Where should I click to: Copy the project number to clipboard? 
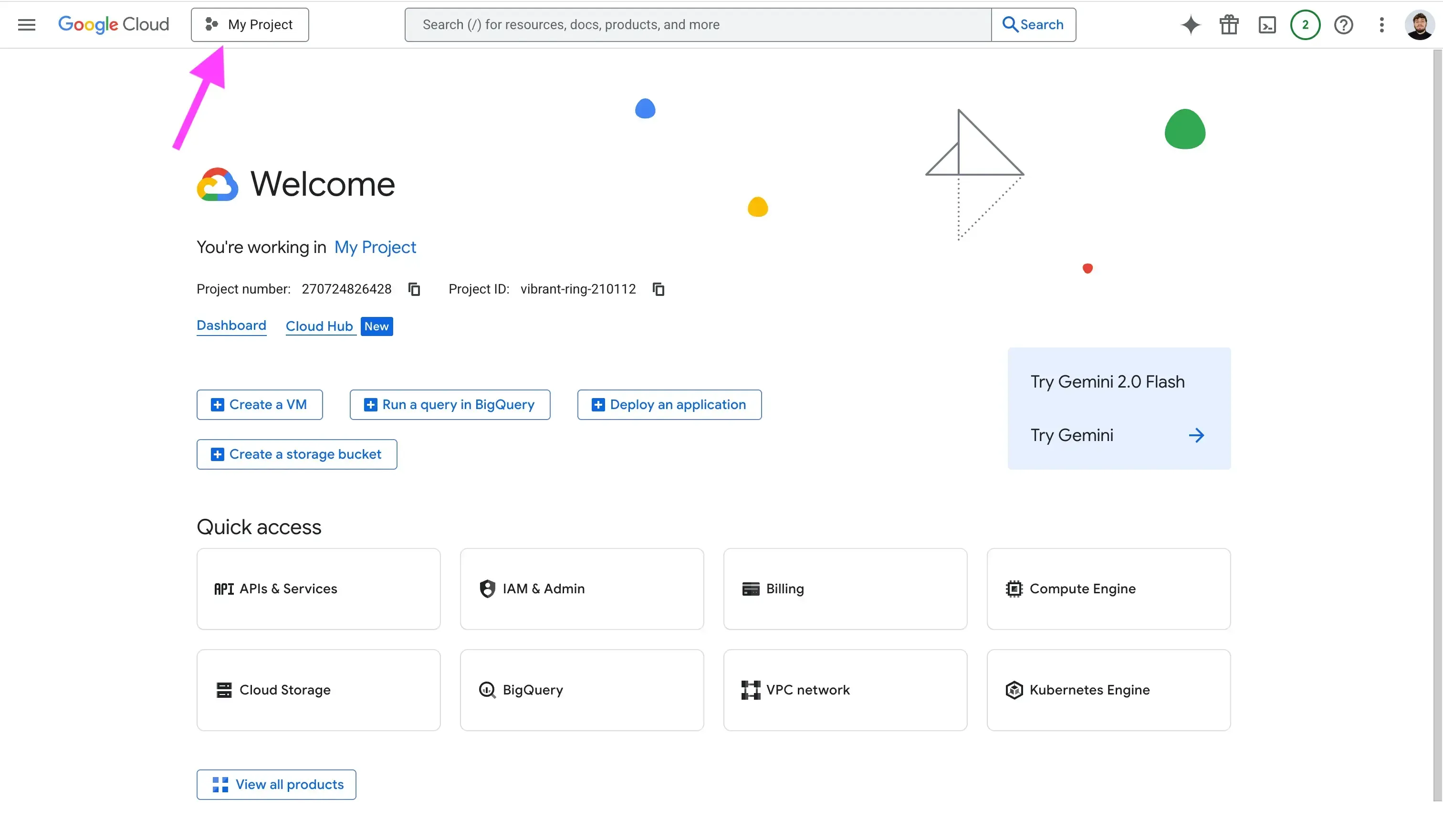[414, 289]
